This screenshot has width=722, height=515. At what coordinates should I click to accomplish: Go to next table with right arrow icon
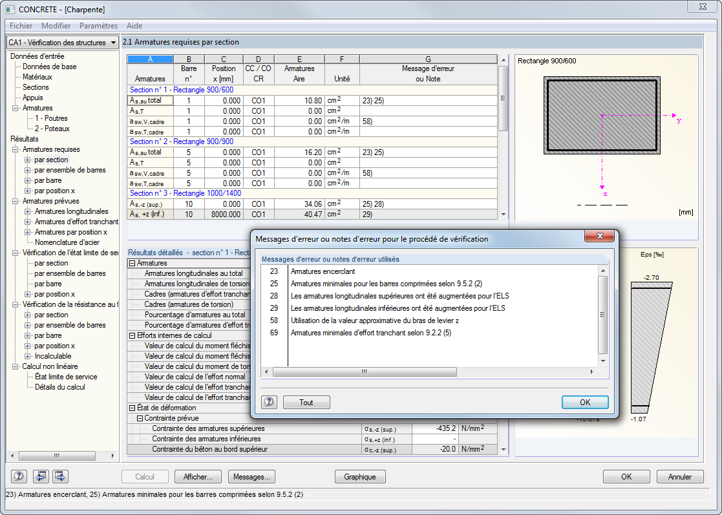coord(60,476)
